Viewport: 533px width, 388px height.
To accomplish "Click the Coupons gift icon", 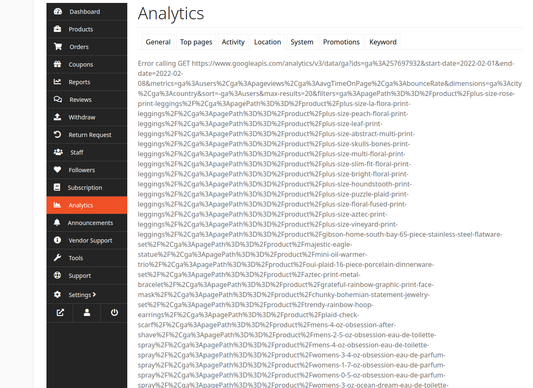I will pyautogui.click(x=57, y=65).
